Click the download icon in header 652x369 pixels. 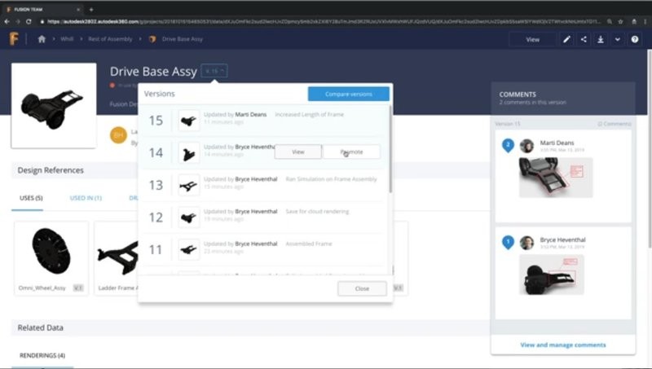(601, 39)
